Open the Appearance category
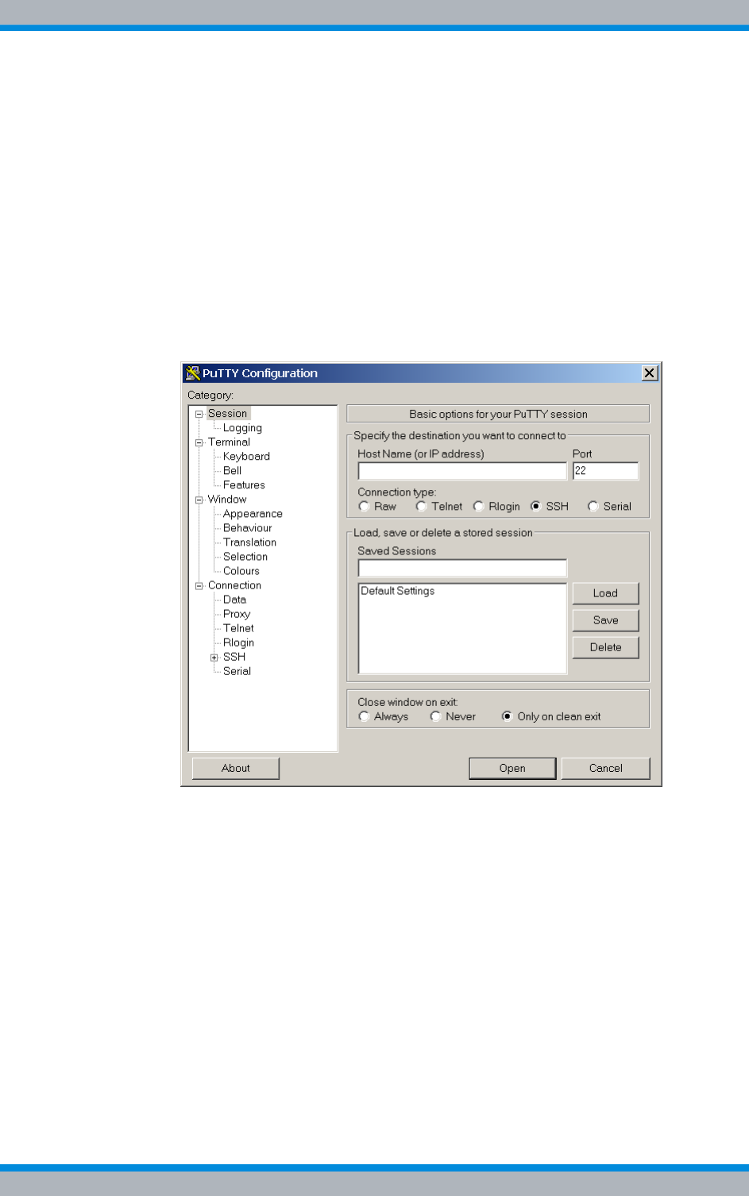 click(253, 514)
